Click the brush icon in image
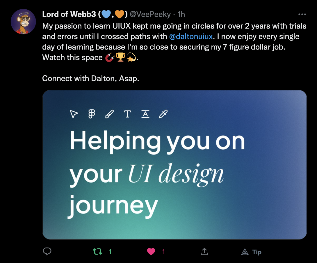This screenshot has width=317, height=263. pos(109,114)
